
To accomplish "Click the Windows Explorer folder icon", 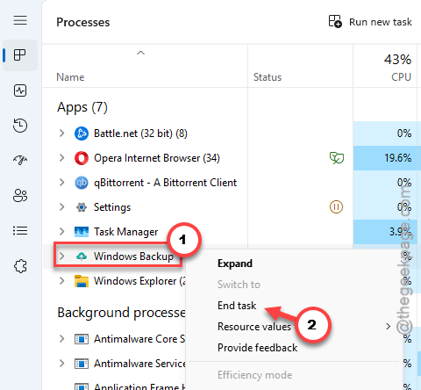I will pyautogui.click(x=82, y=281).
